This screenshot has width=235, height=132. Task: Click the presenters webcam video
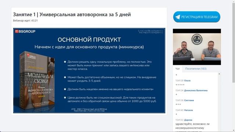click(197, 47)
